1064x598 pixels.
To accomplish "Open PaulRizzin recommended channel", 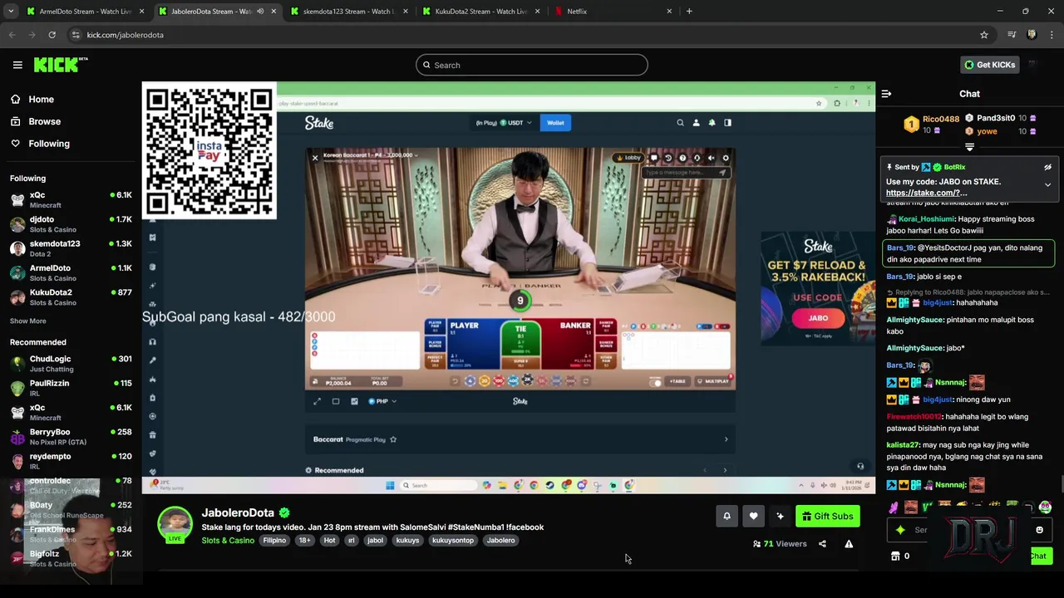I will tap(71, 388).
